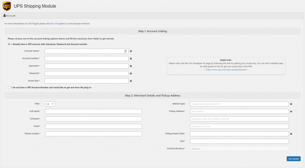
Task: Focus the Username input field
Action: click(86, 66)
